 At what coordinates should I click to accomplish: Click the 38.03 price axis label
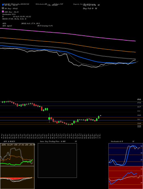click(x=139, y=115)
